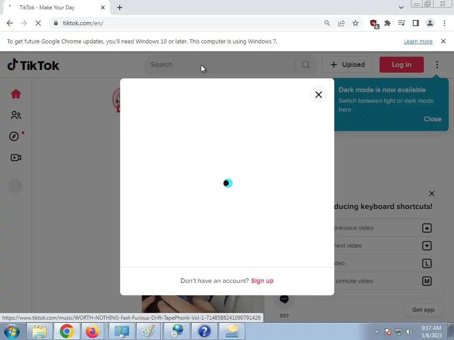This screenshot has height=340, width=454.
Task: Click Chrome icon in the taskbar
Action: click(67, 331)
